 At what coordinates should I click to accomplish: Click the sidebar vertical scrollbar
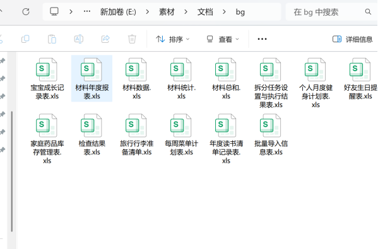pos(11,171)
